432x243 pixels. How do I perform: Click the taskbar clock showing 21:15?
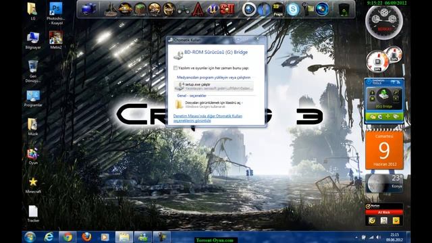coord(394,237)
